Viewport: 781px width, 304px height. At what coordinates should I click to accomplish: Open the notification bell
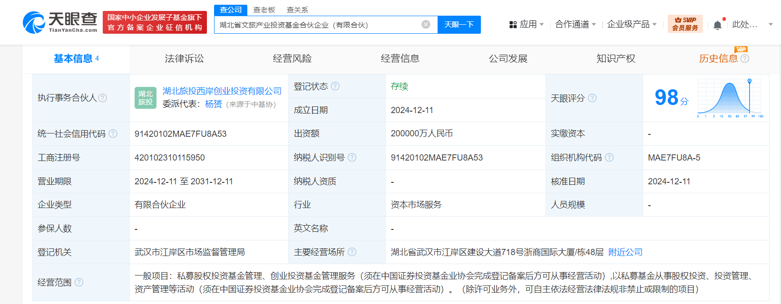click(717, 25)
